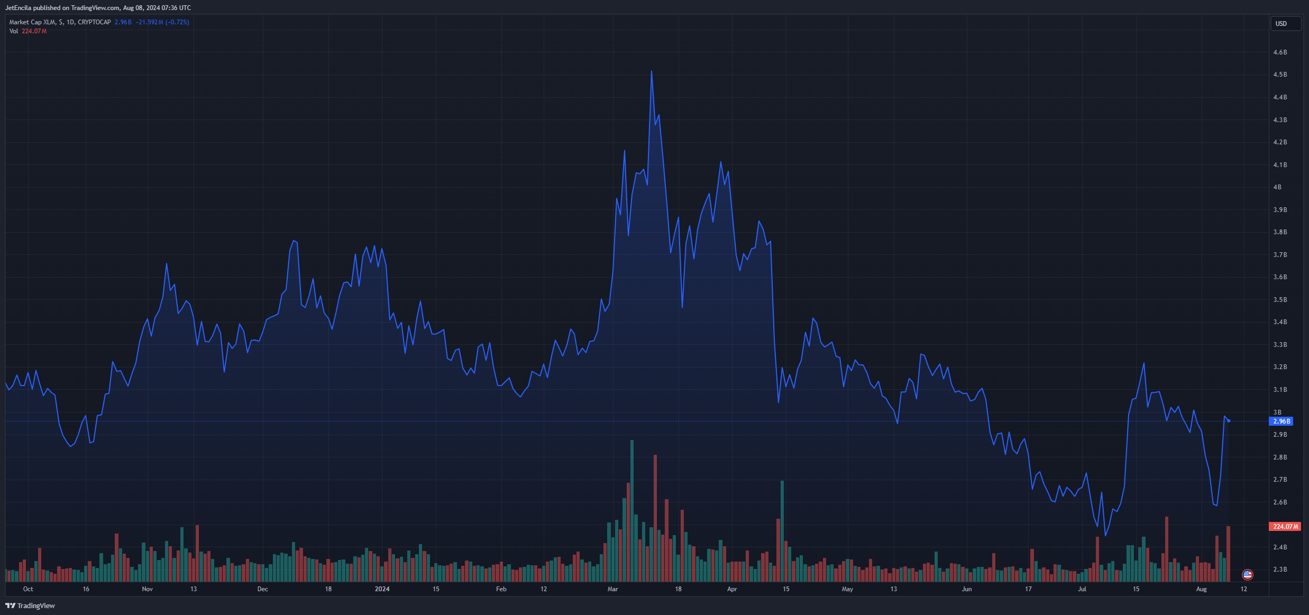Screen dimensions: 1309x615
Task: Click the Vol indicator legend label
Action: pos(13,31)
